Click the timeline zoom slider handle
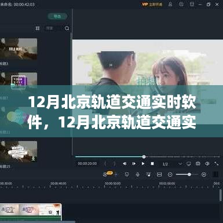The height and width of the screenshot is (223, 223). 189,174
